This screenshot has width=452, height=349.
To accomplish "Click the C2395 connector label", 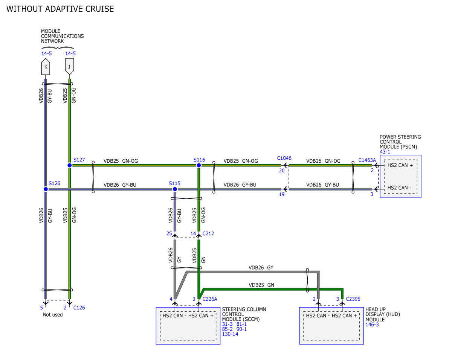I will click(353, 299).
